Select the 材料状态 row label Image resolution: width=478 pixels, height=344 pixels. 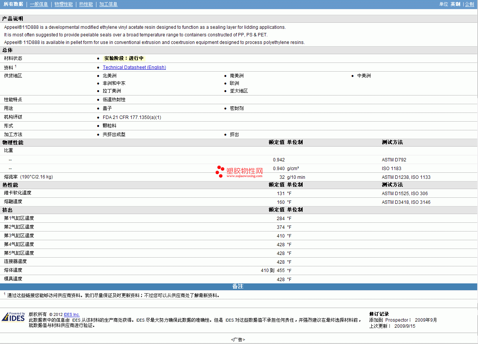point(13,58)
